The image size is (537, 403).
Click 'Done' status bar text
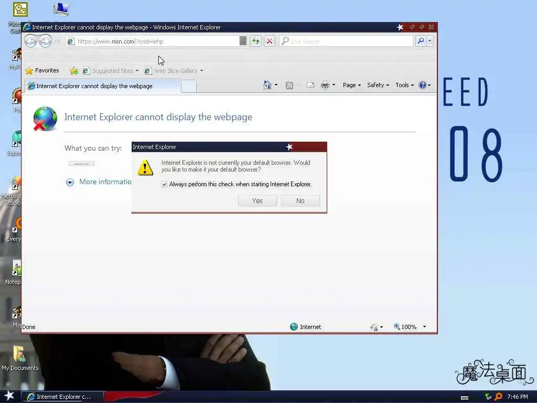pos(29,327)
